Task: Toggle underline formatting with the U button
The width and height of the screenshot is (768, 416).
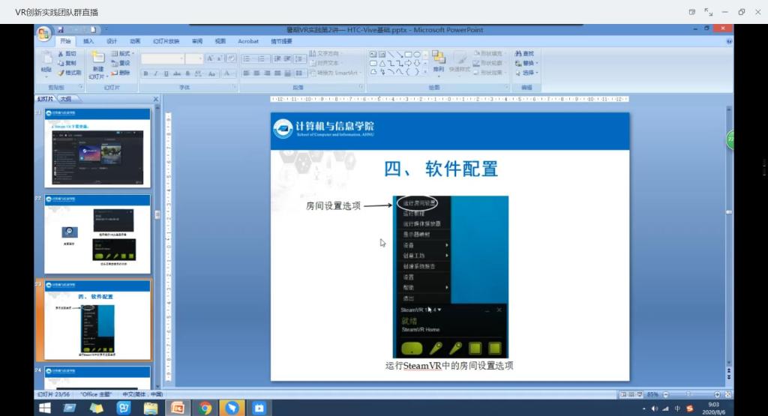Action: [165, 73]
